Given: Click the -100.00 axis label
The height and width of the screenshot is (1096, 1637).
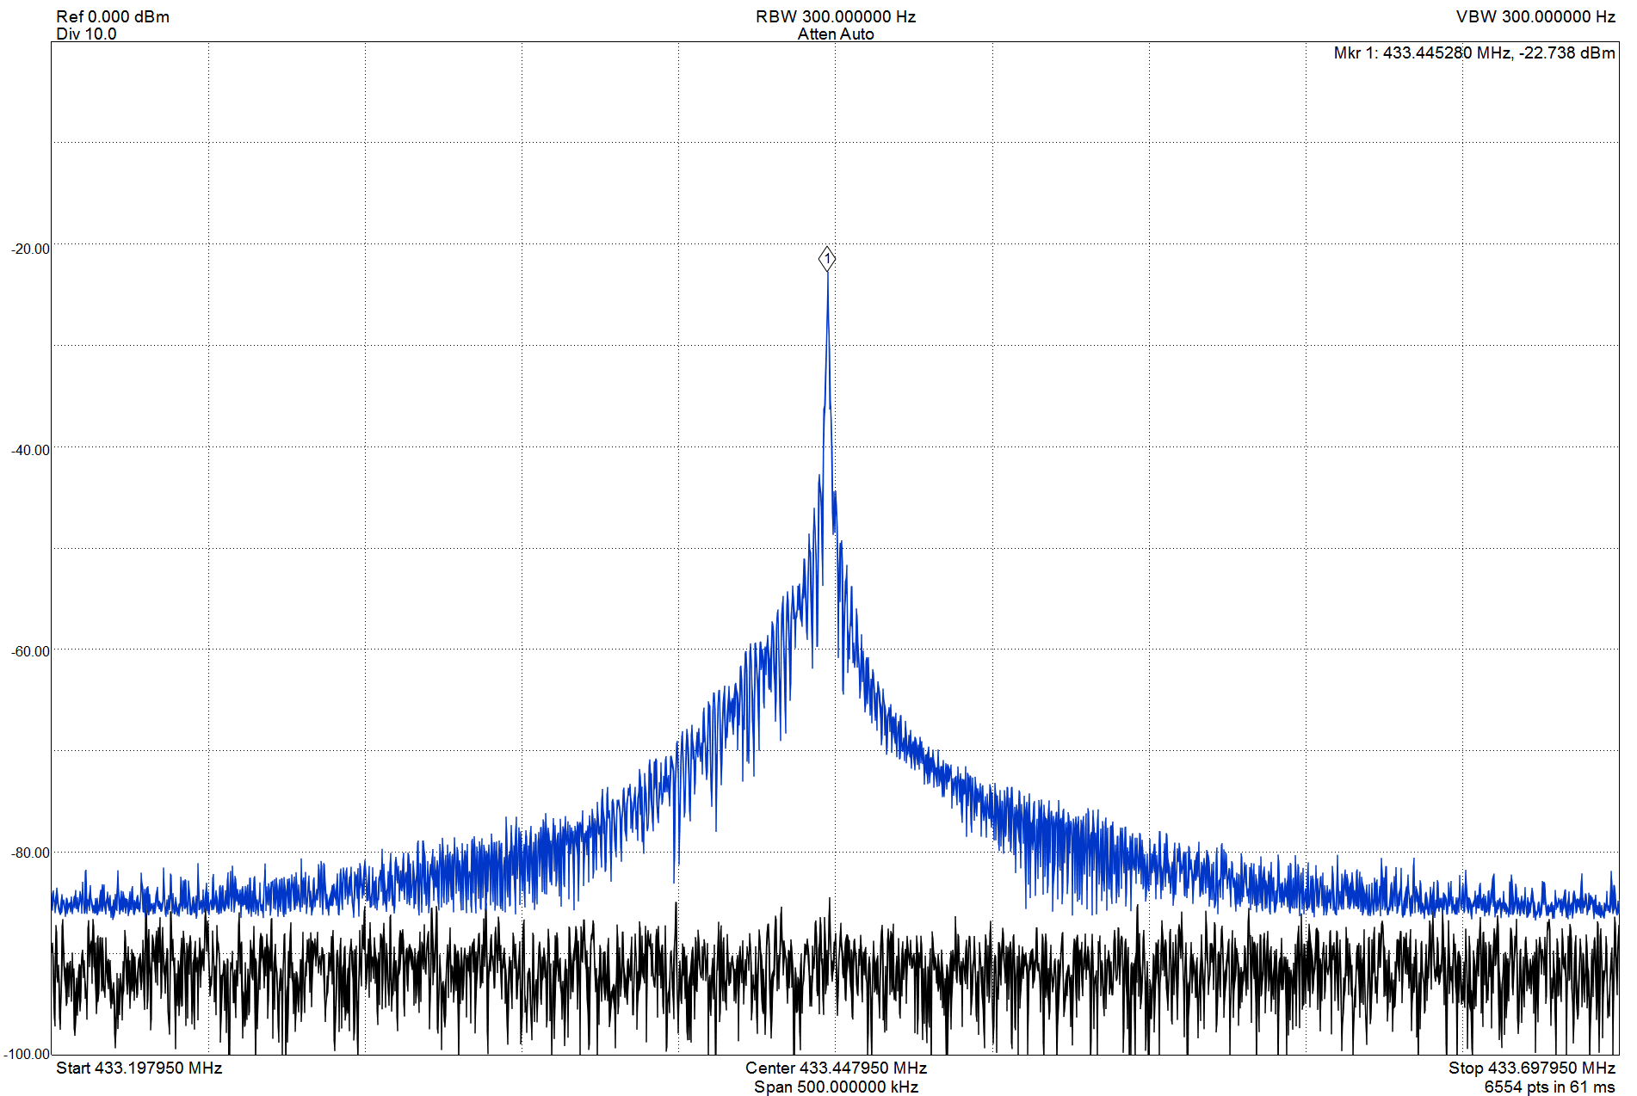Looking at the screenshot, I should (x=27, y=1055).
